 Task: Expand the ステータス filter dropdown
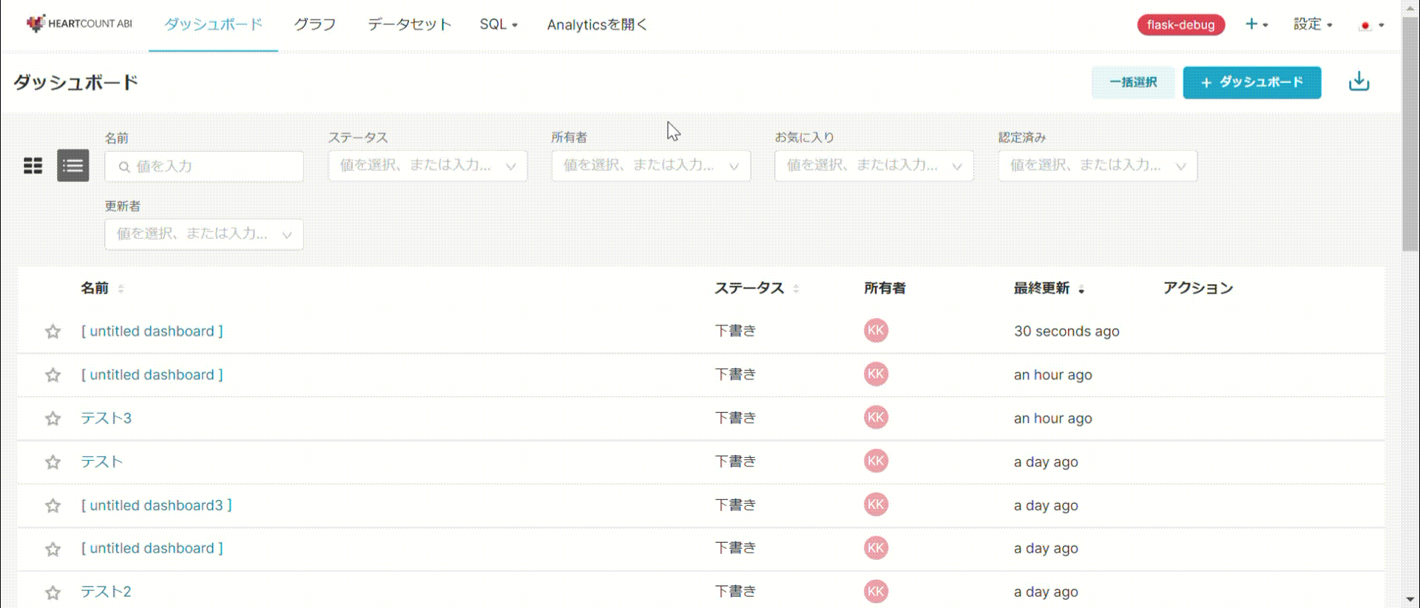click(427, 166)
